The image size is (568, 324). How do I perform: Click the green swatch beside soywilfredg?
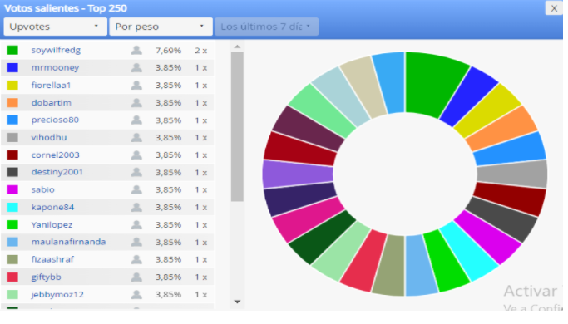(x=12, y=50)
